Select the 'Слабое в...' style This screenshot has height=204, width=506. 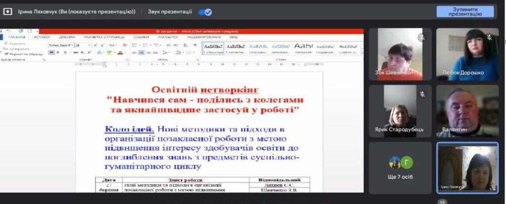pyautogui.click(x=348, y=48)
